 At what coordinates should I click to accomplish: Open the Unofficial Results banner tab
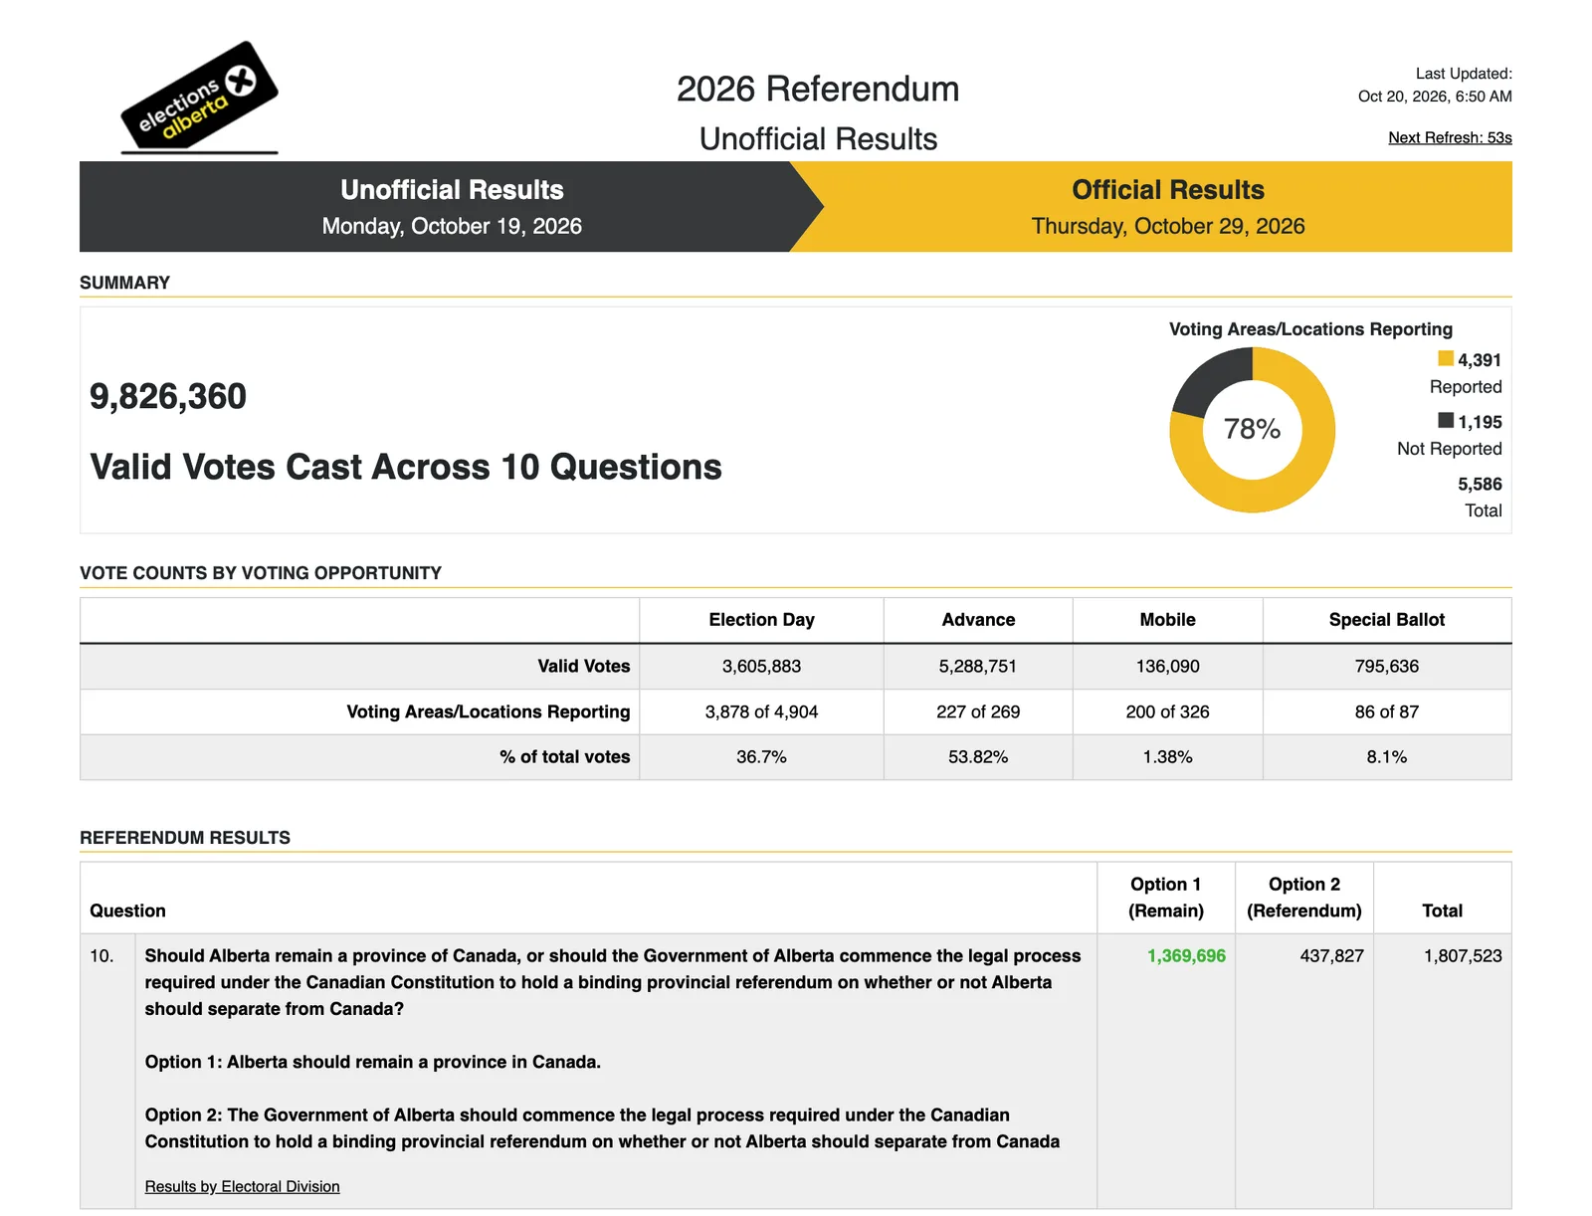451,207
